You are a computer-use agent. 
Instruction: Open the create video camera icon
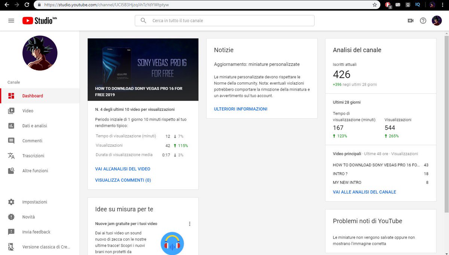click(410, 21)
